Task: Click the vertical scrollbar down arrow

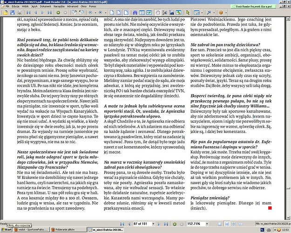Action: pos(288,218)
